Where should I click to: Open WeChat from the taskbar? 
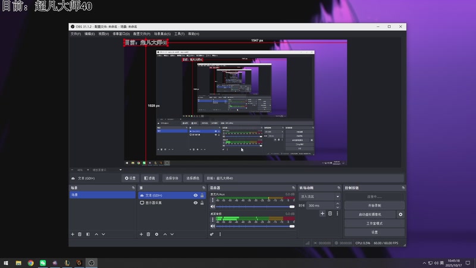click(x=43, y=263)
